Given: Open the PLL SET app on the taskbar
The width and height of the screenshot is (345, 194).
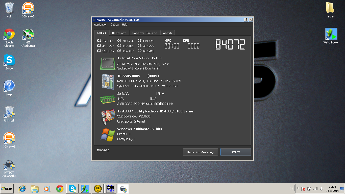Looking at the screenshot, I should pyautogui.click(x=110, y=189).
